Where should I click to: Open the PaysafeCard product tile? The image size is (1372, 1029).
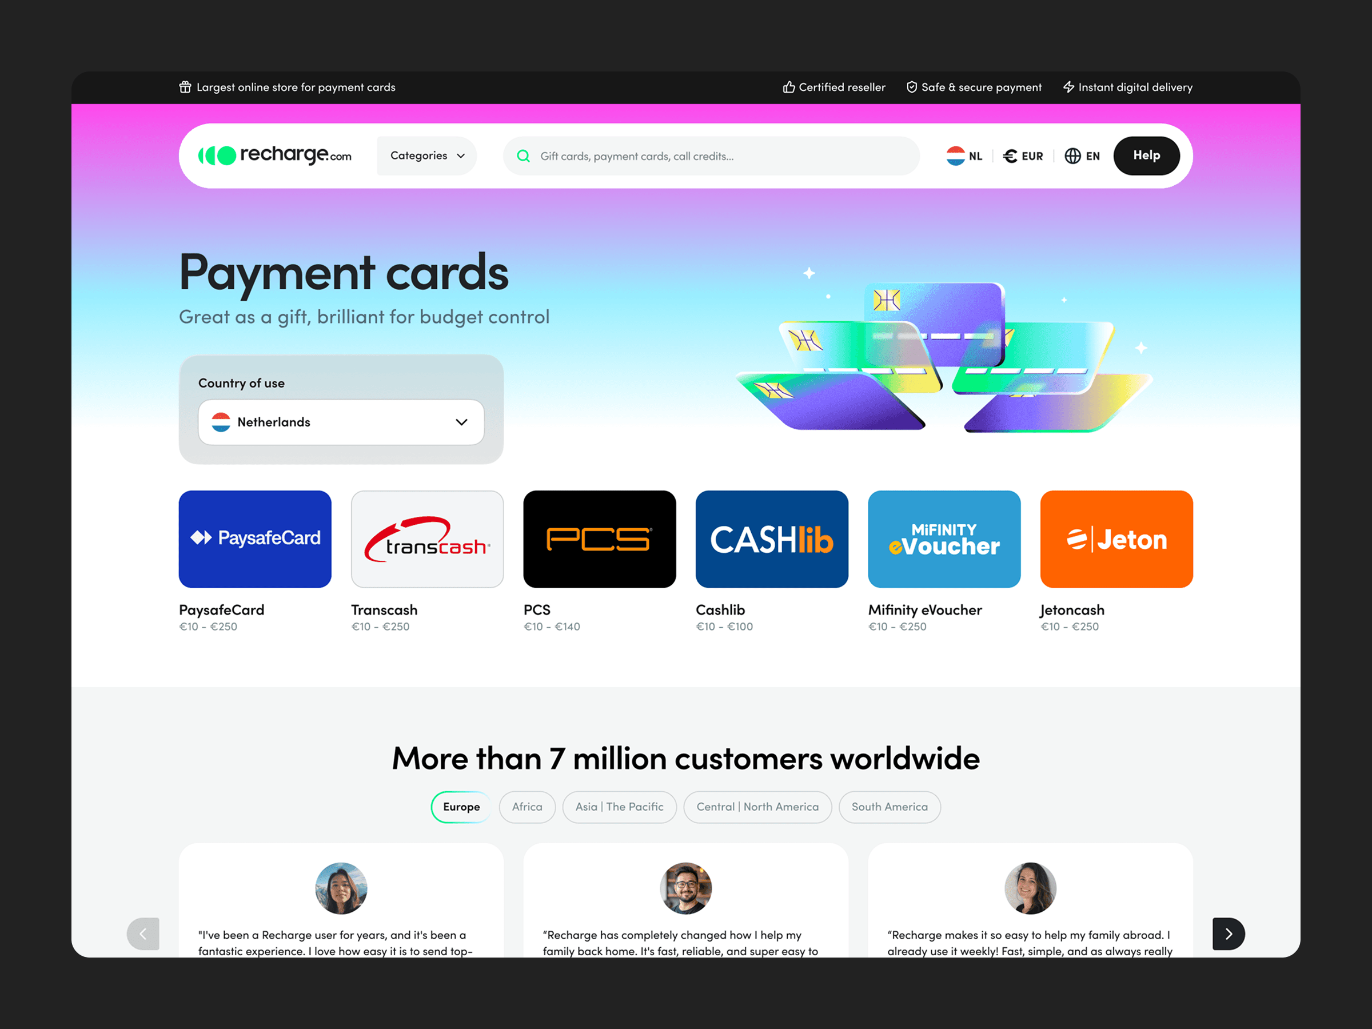[x=255, y=539]
